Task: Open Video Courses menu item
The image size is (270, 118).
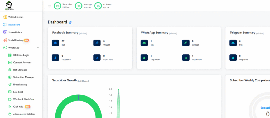Action: click(16, 17)
